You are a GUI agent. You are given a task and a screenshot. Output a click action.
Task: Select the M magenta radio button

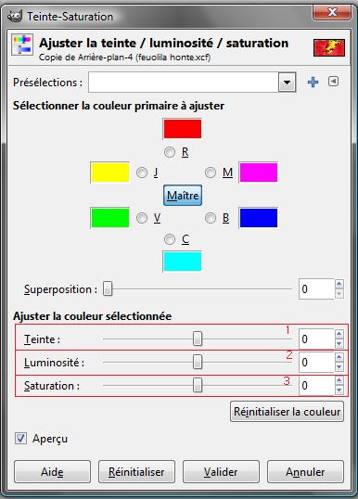point(211,173)
